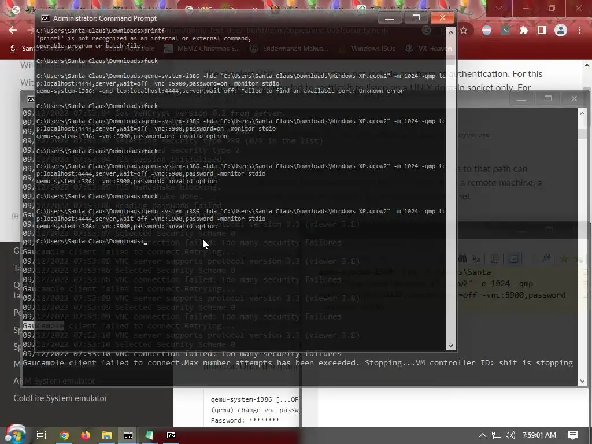Open Task View on the taskbar
The height and width of the screenshot is (444, 592).
click(x=42, y=435)
